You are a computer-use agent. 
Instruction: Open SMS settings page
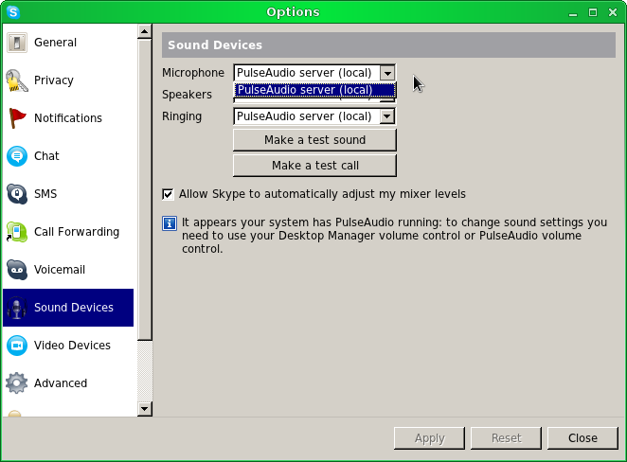click(x=68, y=194)
